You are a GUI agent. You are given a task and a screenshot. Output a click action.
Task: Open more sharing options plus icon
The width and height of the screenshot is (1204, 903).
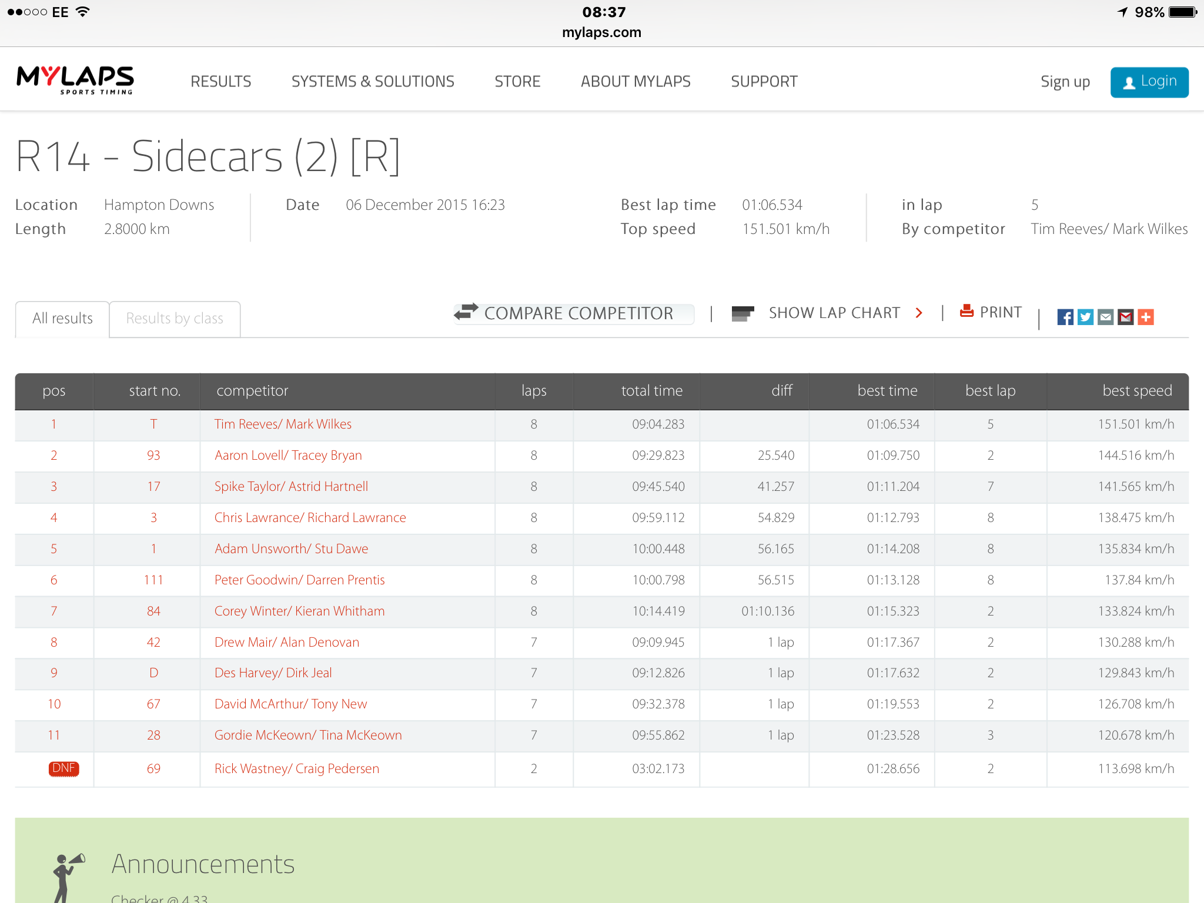pyautogui.click(x=1145, y=317)
